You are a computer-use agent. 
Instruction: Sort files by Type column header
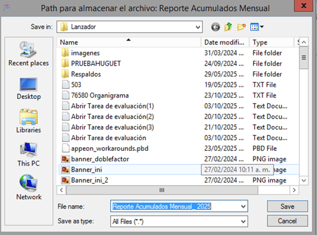coord(271,43)
